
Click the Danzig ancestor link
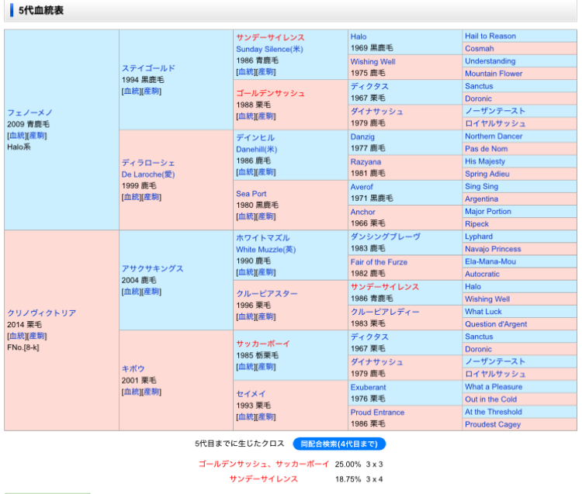pos(362,136)
